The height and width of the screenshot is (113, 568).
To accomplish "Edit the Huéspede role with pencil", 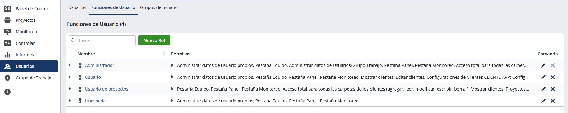I will pos(543,101).
